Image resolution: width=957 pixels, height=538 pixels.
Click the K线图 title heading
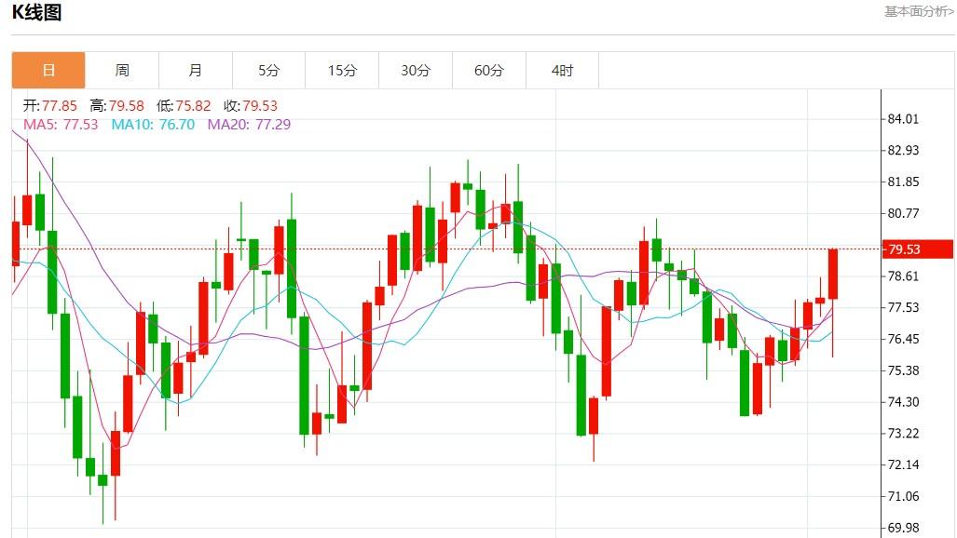[36, 13]
